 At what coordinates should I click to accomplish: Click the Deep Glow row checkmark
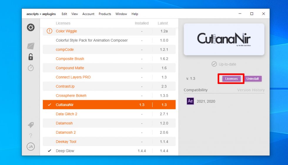49,151
